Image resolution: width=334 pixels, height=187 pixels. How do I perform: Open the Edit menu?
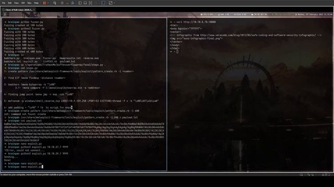(x=10, y=3)
